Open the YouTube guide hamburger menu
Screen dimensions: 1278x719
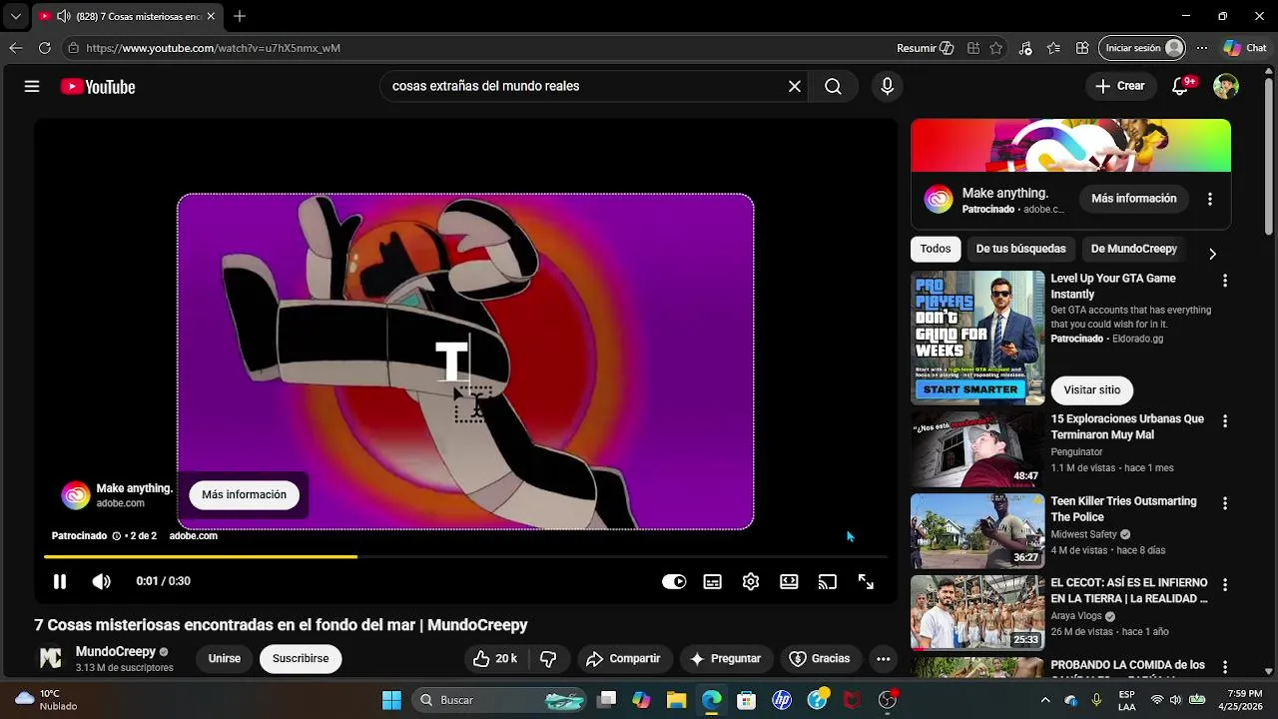click(x=32, y=87)
